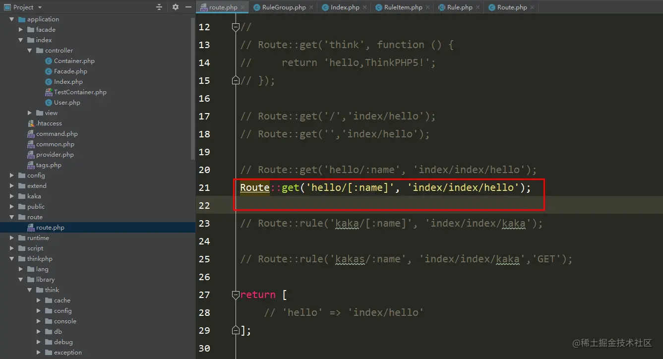Select tags.php file
Viewport: 663px width, 359px height.
[49, 165]
